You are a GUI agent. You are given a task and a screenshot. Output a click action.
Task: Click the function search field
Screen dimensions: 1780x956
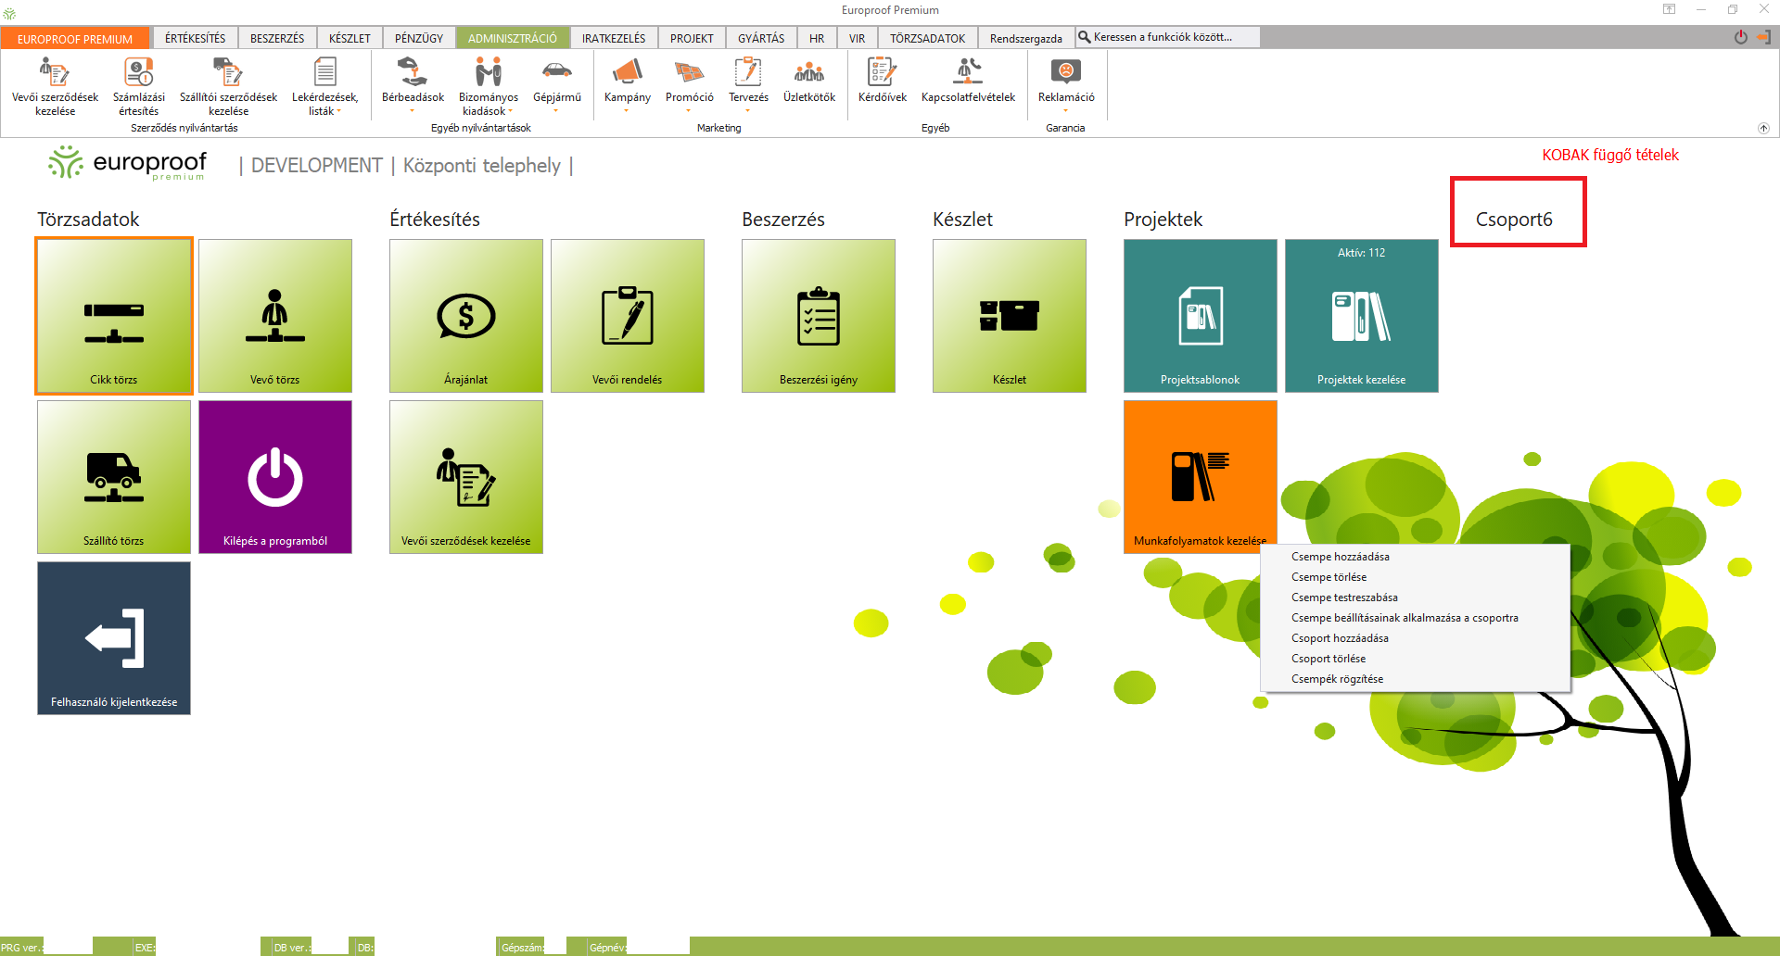coord(1172,37)
